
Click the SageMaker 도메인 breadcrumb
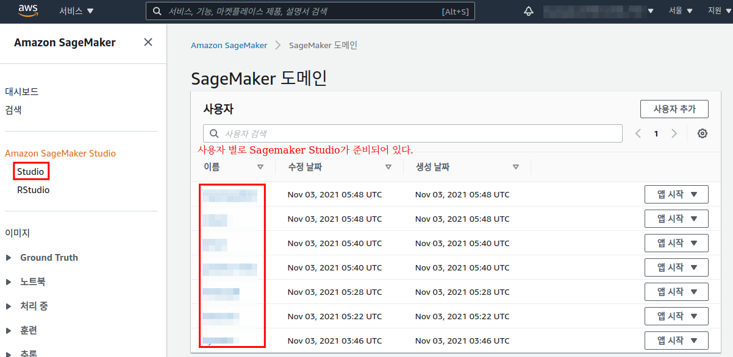[x=323, y=46]
